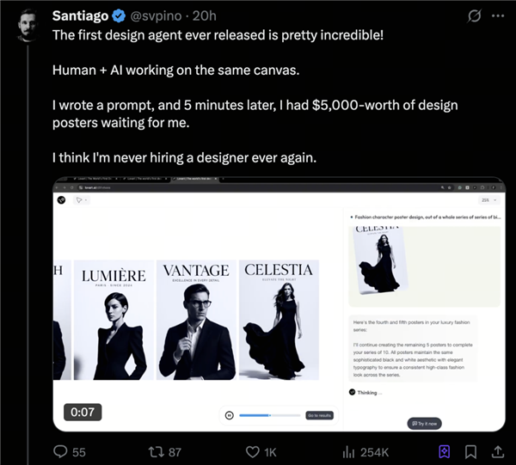516x465 pixels.
Task: Open the three-dot more options menu
Action: 498,16
